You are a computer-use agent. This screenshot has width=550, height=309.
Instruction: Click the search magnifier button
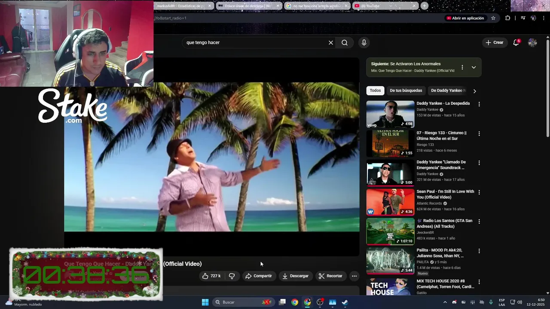(345, 42)
